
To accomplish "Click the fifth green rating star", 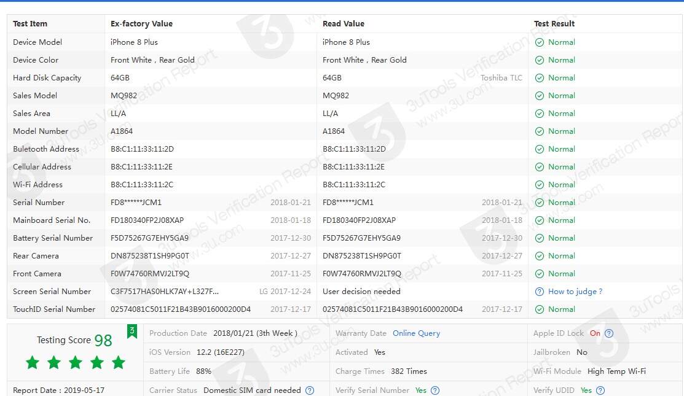I will coord(119,362).
